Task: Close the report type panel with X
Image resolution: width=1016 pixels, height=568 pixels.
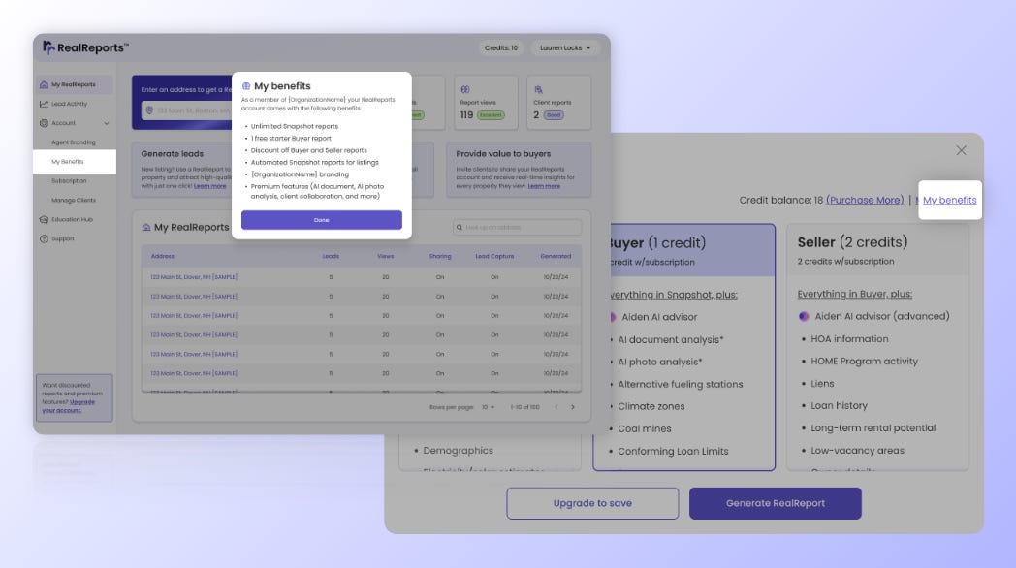Action: click(961, 150)
